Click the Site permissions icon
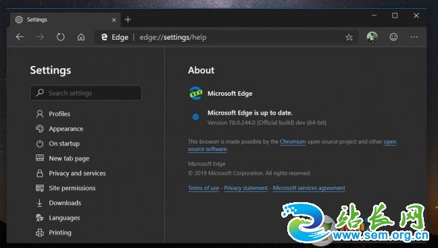This screenshot has width=438, height=248. [40, 188]
